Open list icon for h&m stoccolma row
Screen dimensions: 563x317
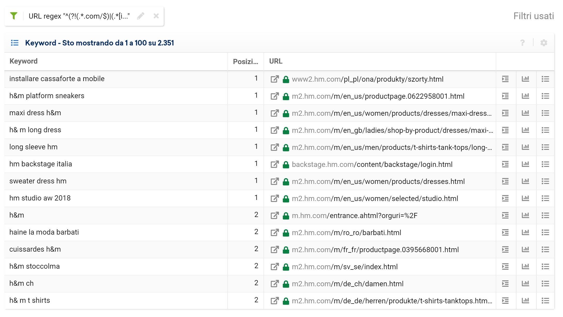545,267
